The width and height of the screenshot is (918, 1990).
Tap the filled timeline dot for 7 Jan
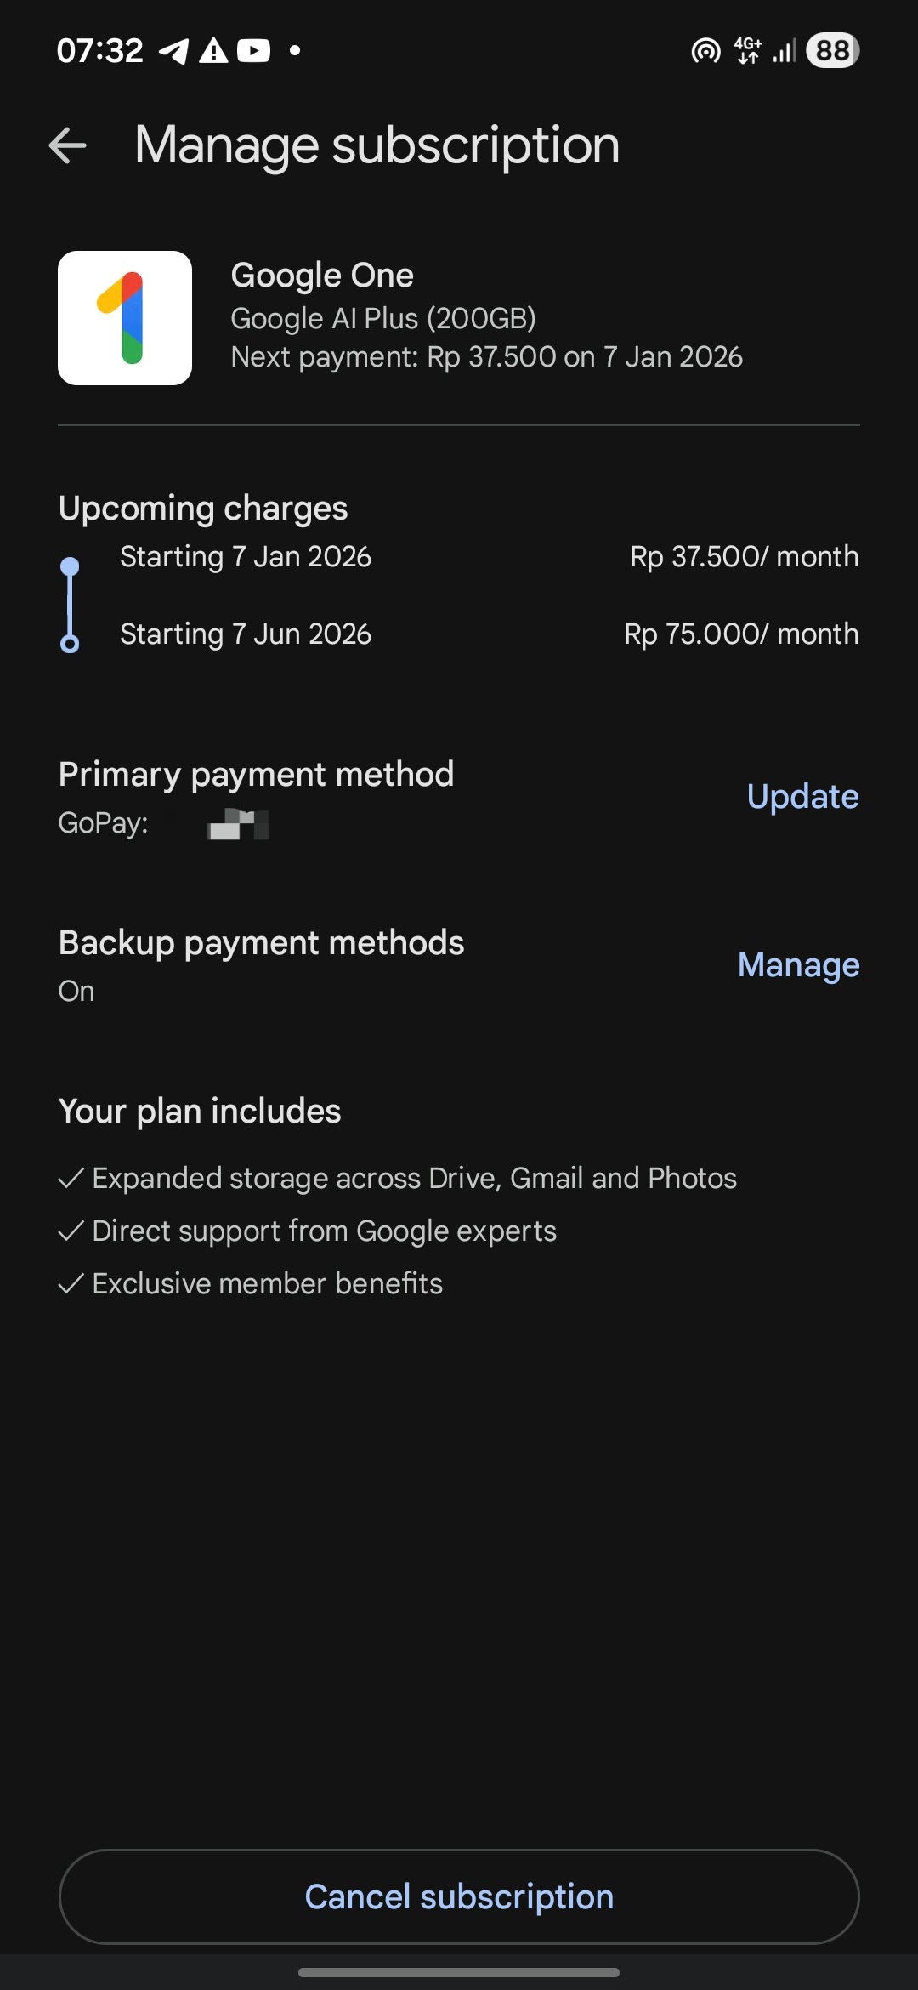tap(70, 566)
